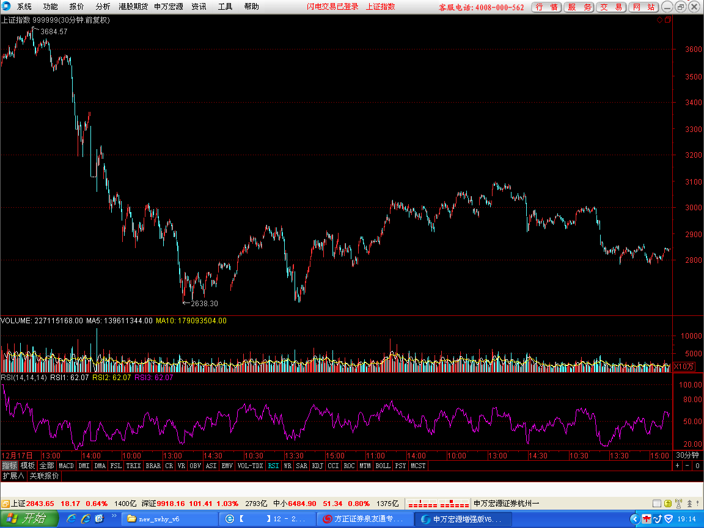Click the double up-arrow icon in status bar
Viewport: 704px width, 528px height.
coord(689,504)
